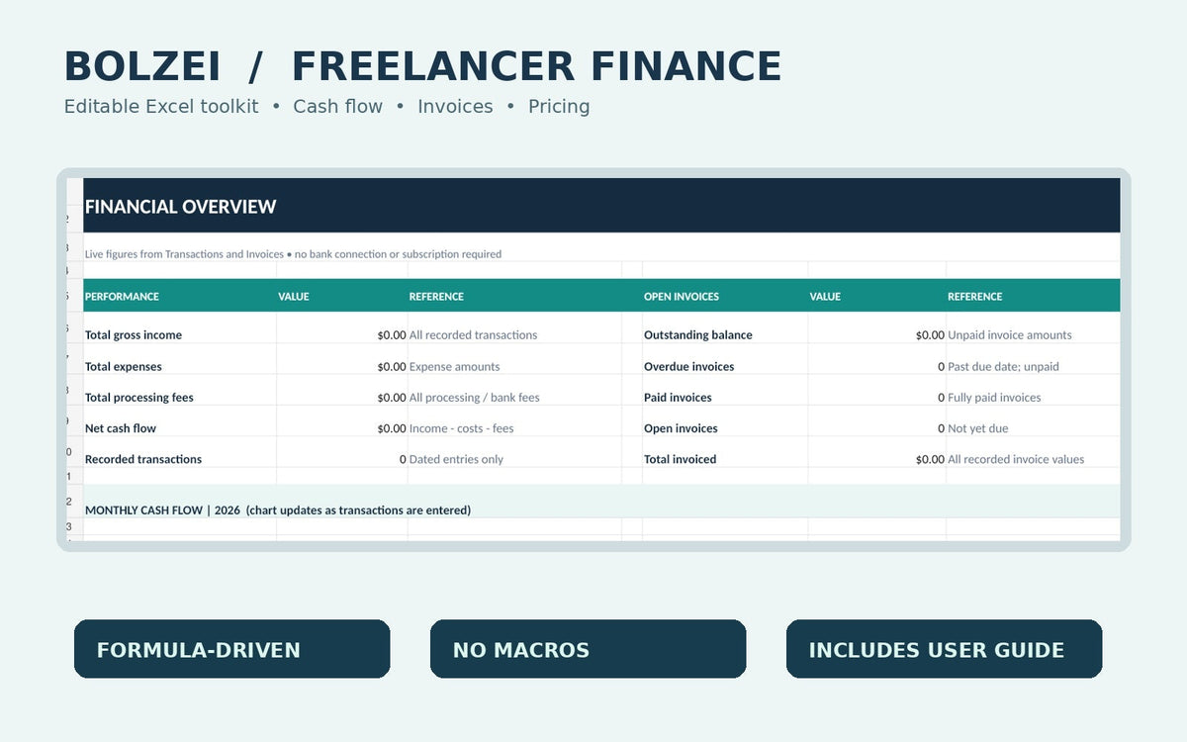Click the Total expenses label
This screenshot has width=1187, height=742.
[124, 367]
